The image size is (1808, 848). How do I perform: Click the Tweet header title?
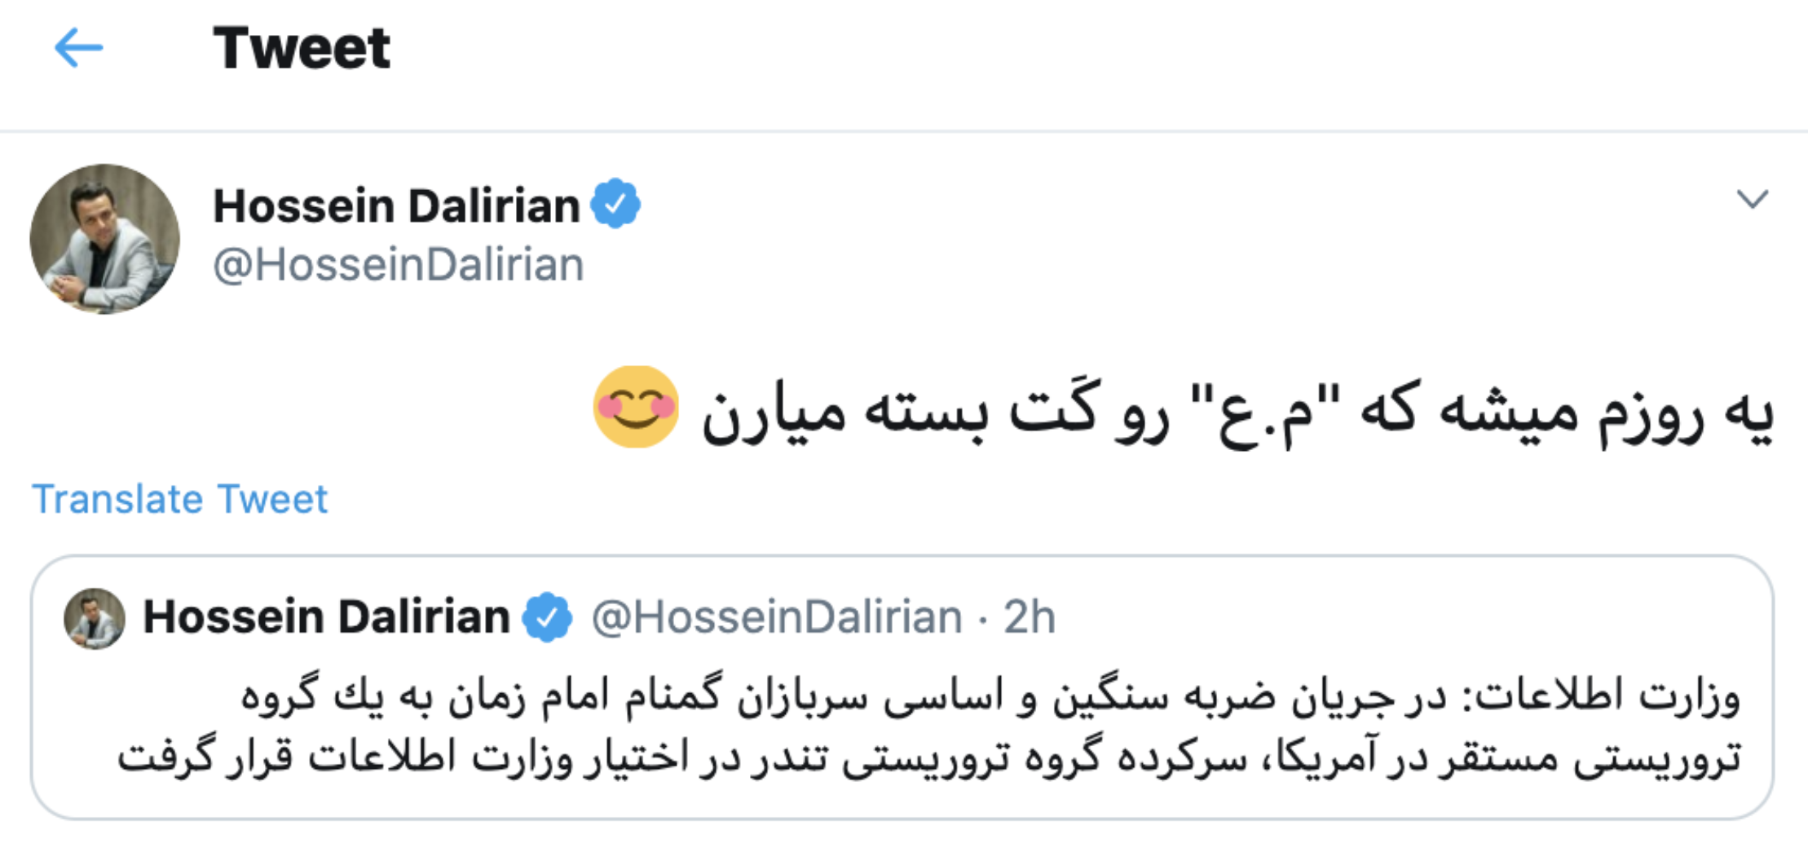(x=302, y=47)
